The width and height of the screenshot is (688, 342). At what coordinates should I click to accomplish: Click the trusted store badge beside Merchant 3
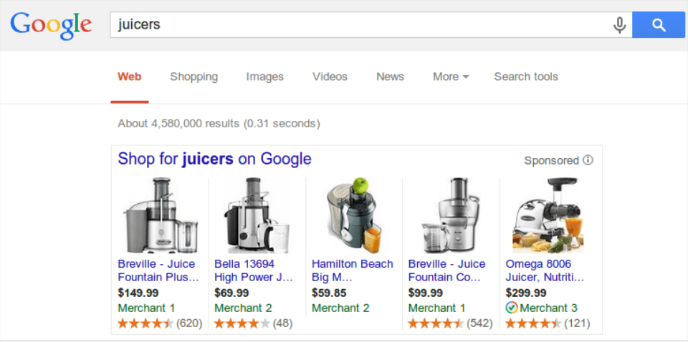point(511,308)
